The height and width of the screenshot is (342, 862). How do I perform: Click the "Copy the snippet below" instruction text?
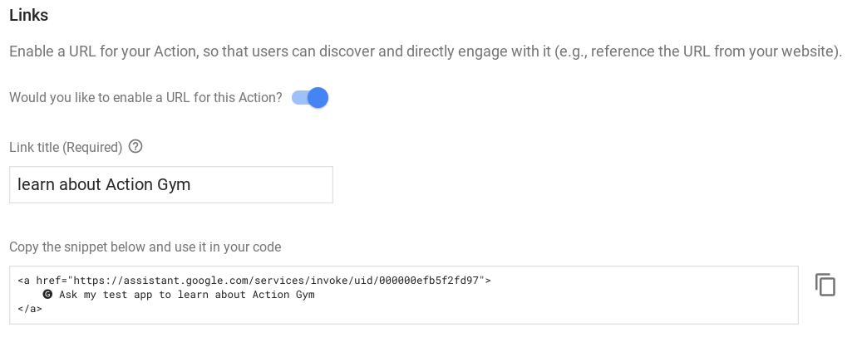tap(145, 247)
